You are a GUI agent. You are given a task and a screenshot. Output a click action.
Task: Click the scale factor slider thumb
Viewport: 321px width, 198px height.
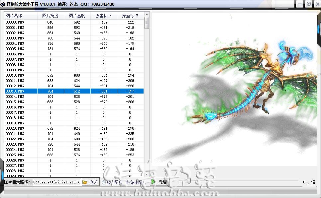189,181
